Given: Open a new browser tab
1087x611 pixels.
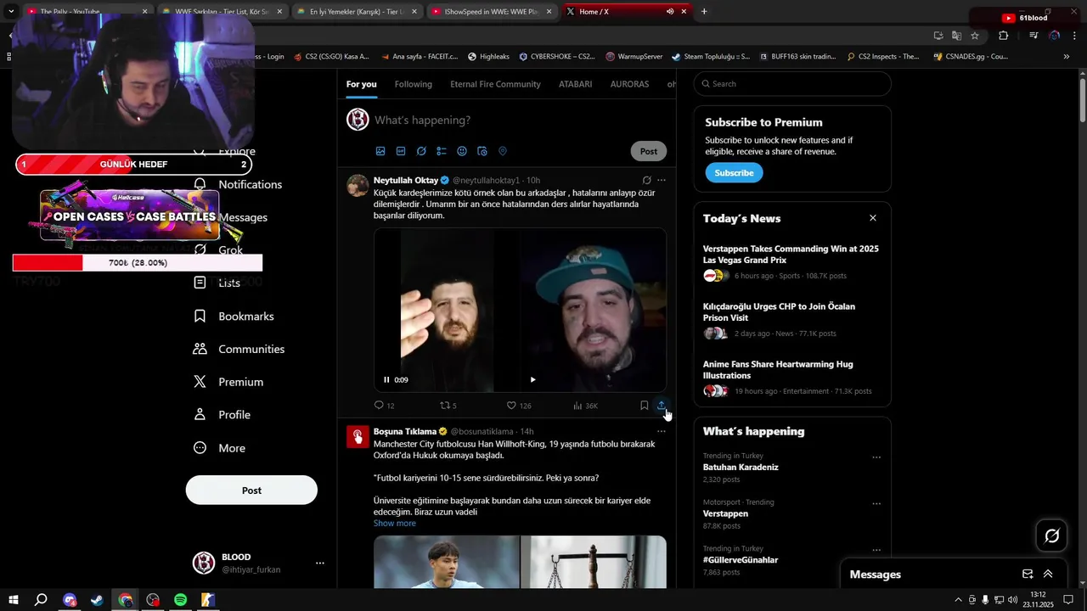Looking at the screenshot, I should pos(704,12).
